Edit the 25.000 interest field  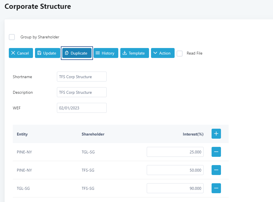click(x=175, y=152)
